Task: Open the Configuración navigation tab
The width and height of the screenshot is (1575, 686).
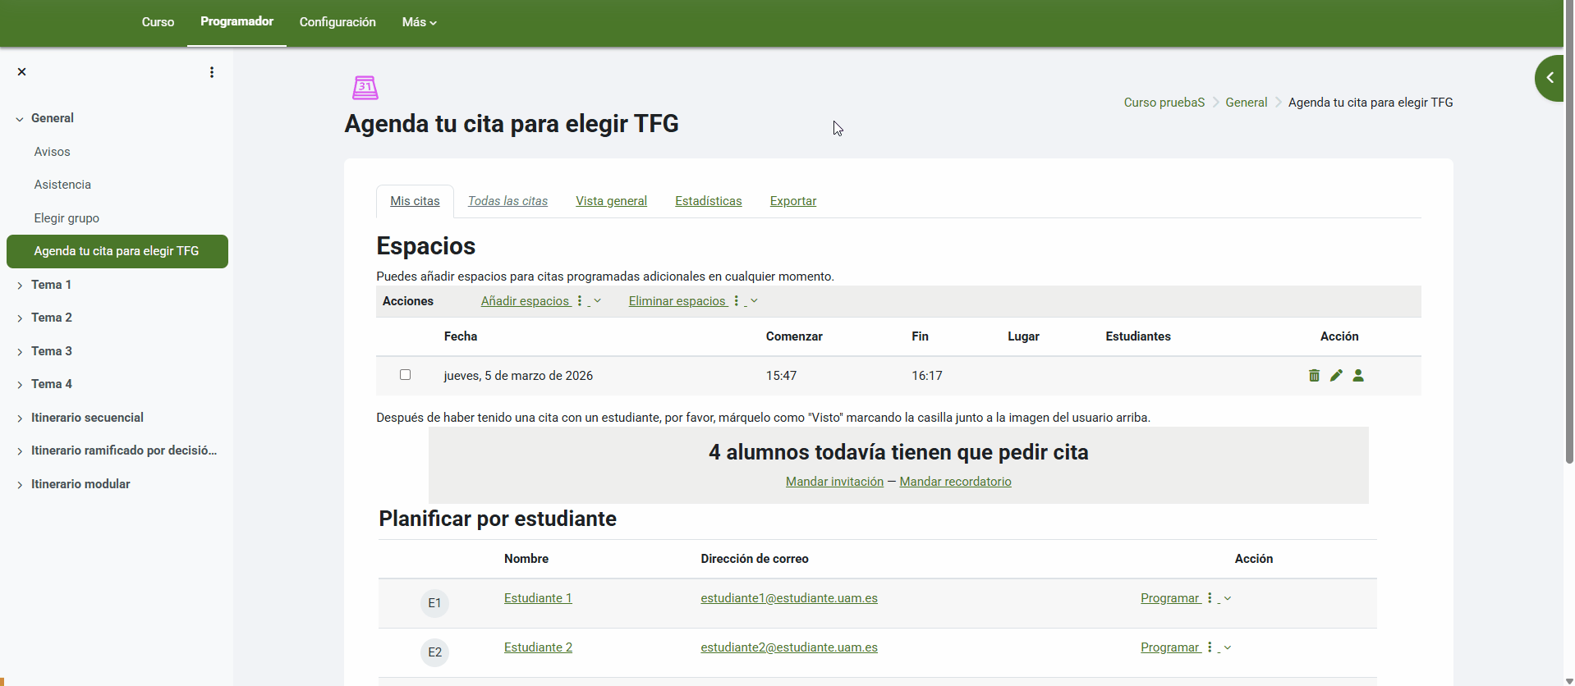Action: tap(337, 22)
